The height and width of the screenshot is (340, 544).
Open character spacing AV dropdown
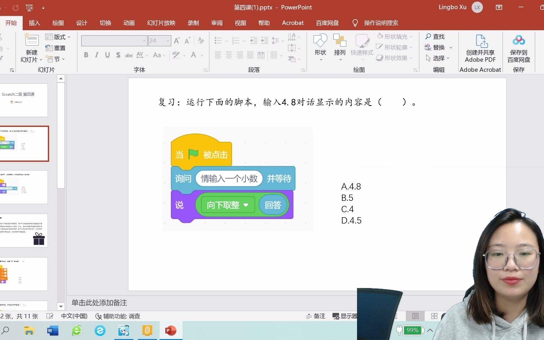tap(142, 55)
